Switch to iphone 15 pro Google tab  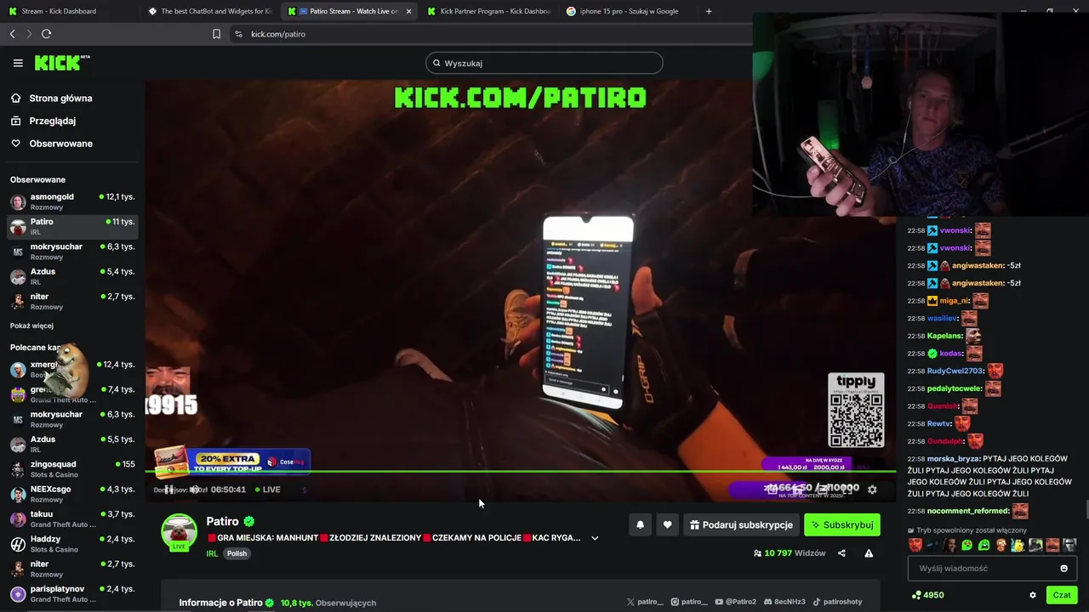[x=628, y=11]
